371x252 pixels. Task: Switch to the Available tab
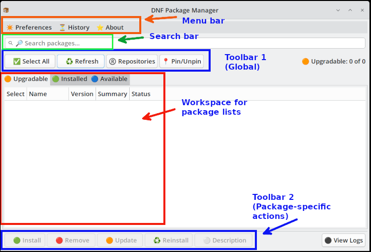(109, 79)
